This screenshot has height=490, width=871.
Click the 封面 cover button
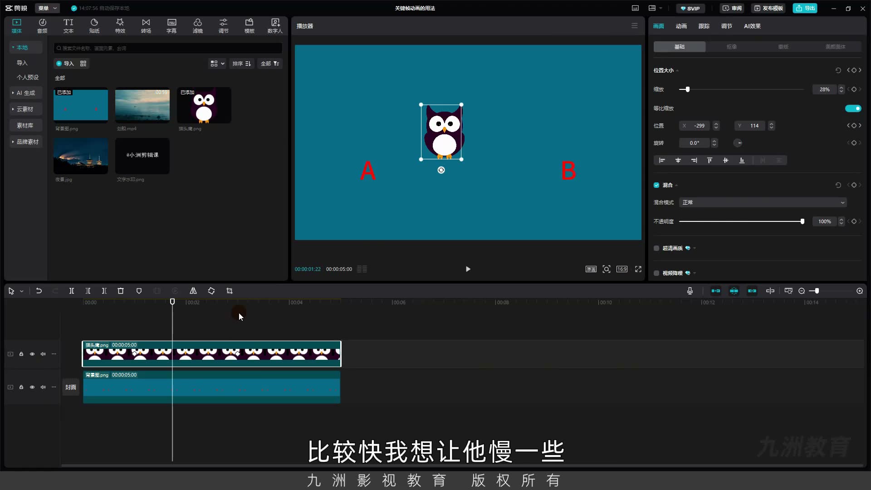70,387
